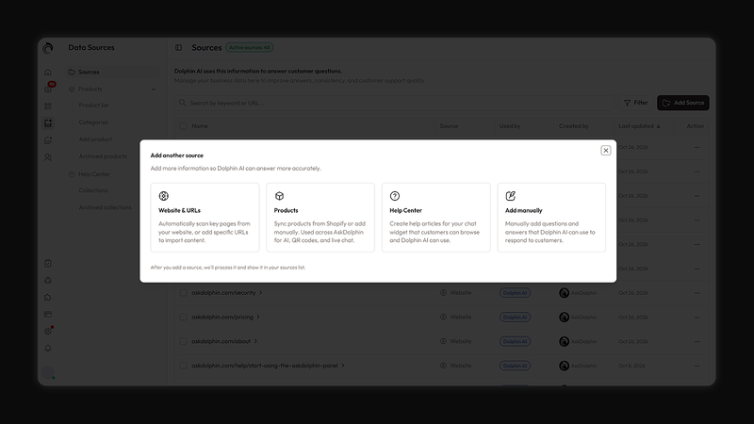Tick checkbox for askdolphin.com/about row
The image size is (754, 424).
tap(183, 341)
